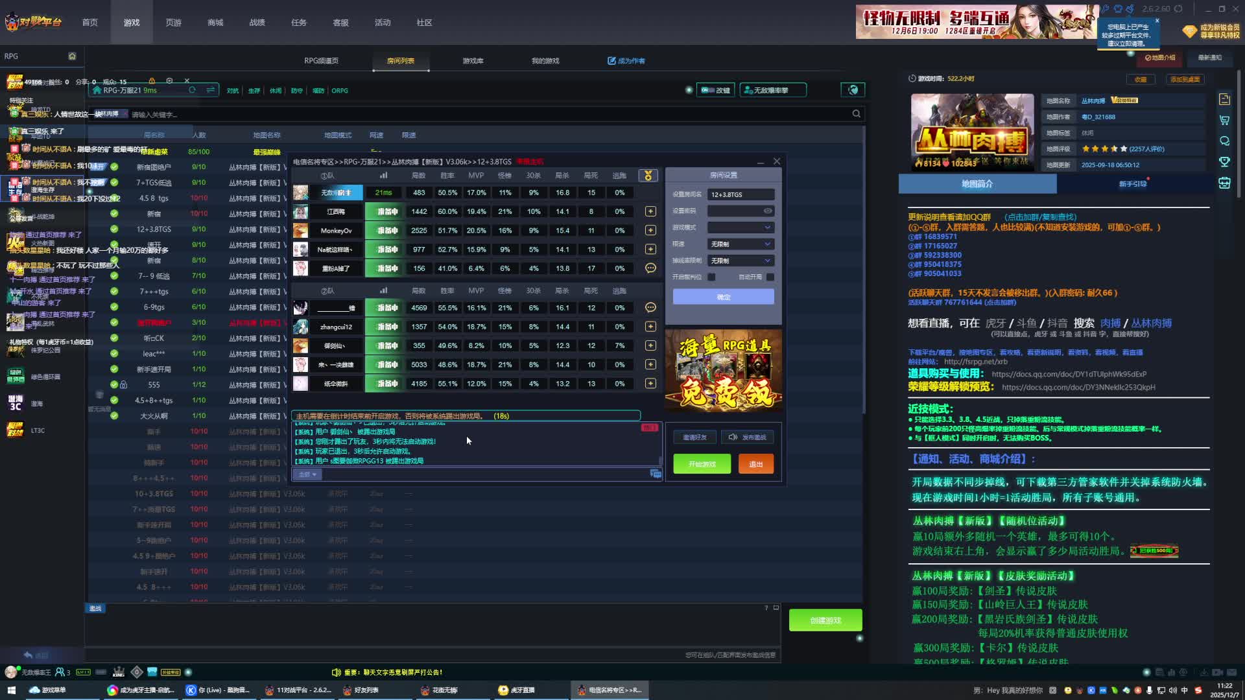
Task: Click the medal icon in team one header
Action: 648,176
